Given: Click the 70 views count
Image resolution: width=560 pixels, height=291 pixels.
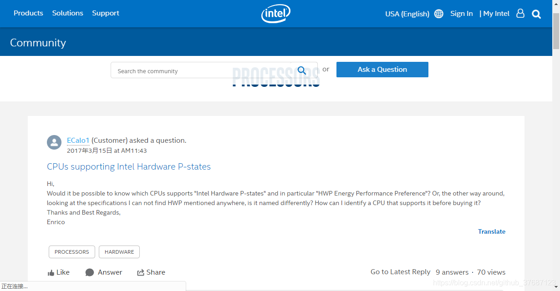Looking at the screenshot, I should (491, 272).
